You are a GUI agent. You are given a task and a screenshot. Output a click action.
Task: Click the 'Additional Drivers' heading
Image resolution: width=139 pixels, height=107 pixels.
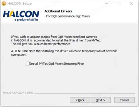coord(58,11)
